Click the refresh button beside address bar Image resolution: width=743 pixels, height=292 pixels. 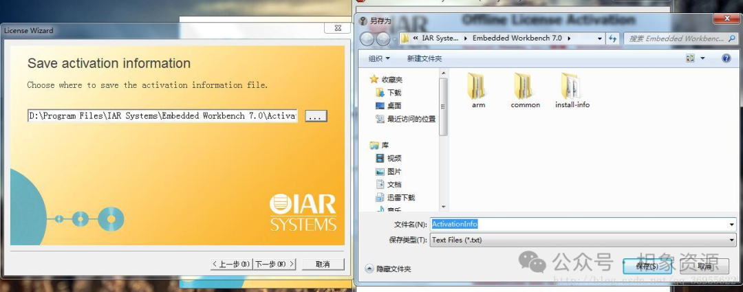click(x=613, y=38)
